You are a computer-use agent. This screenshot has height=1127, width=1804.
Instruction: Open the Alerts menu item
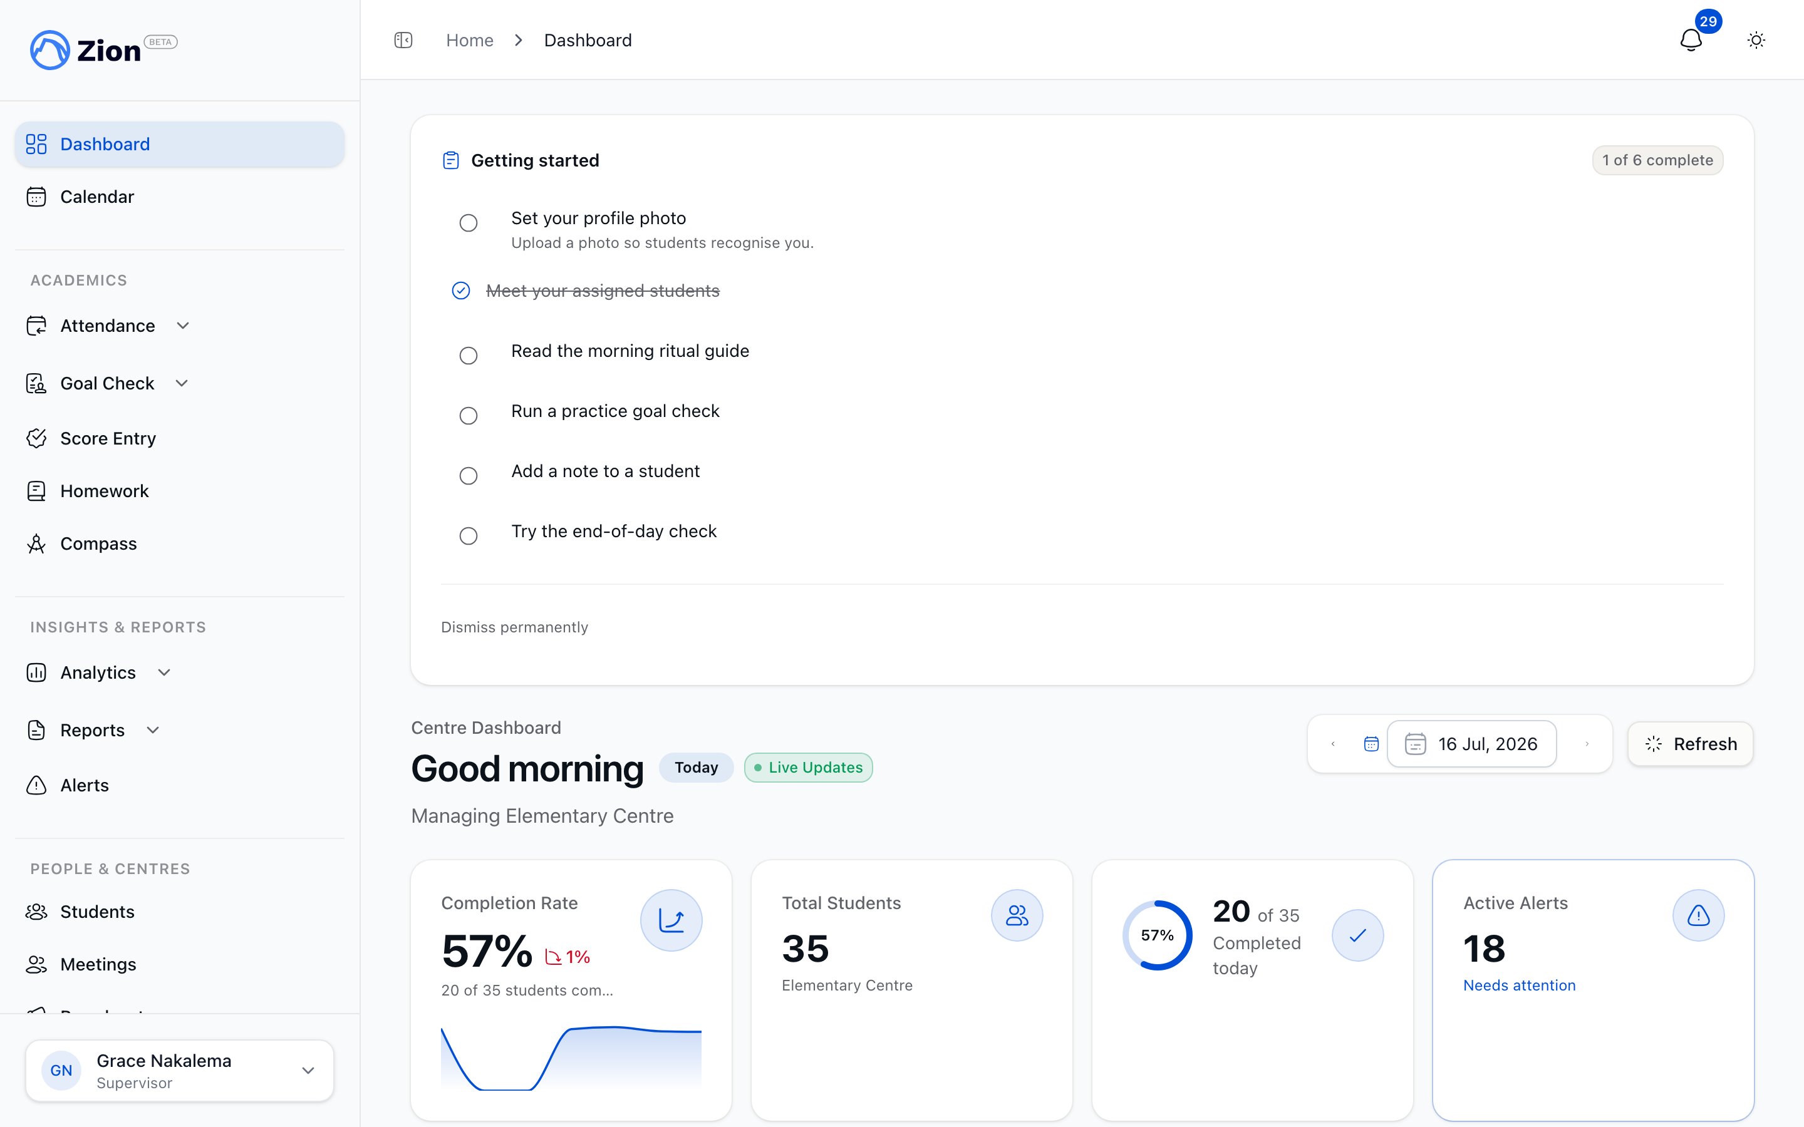pos(180,785)
